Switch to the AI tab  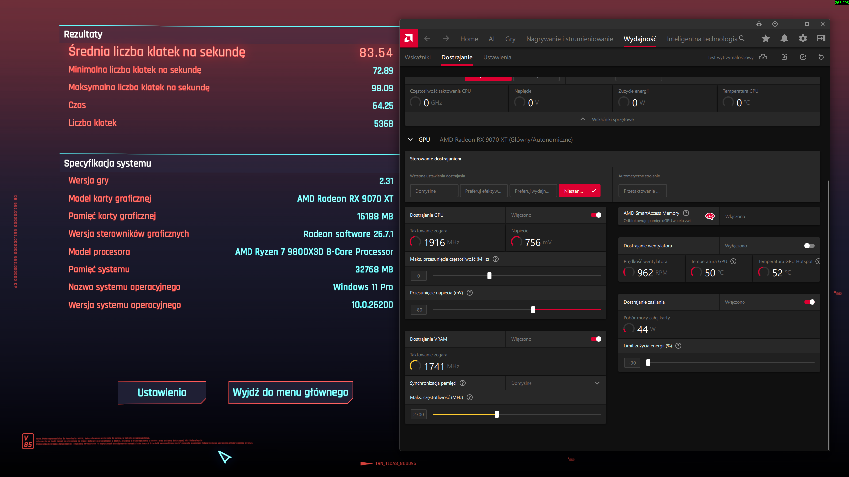click(x=492, y=39)
